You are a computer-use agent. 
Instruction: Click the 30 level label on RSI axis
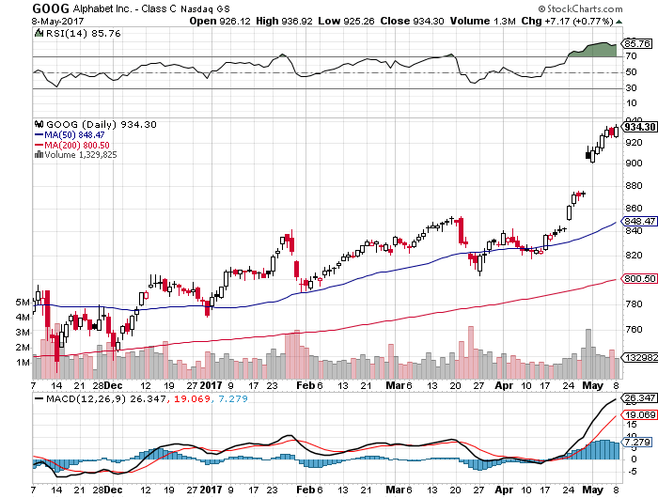tap(631, 87)
